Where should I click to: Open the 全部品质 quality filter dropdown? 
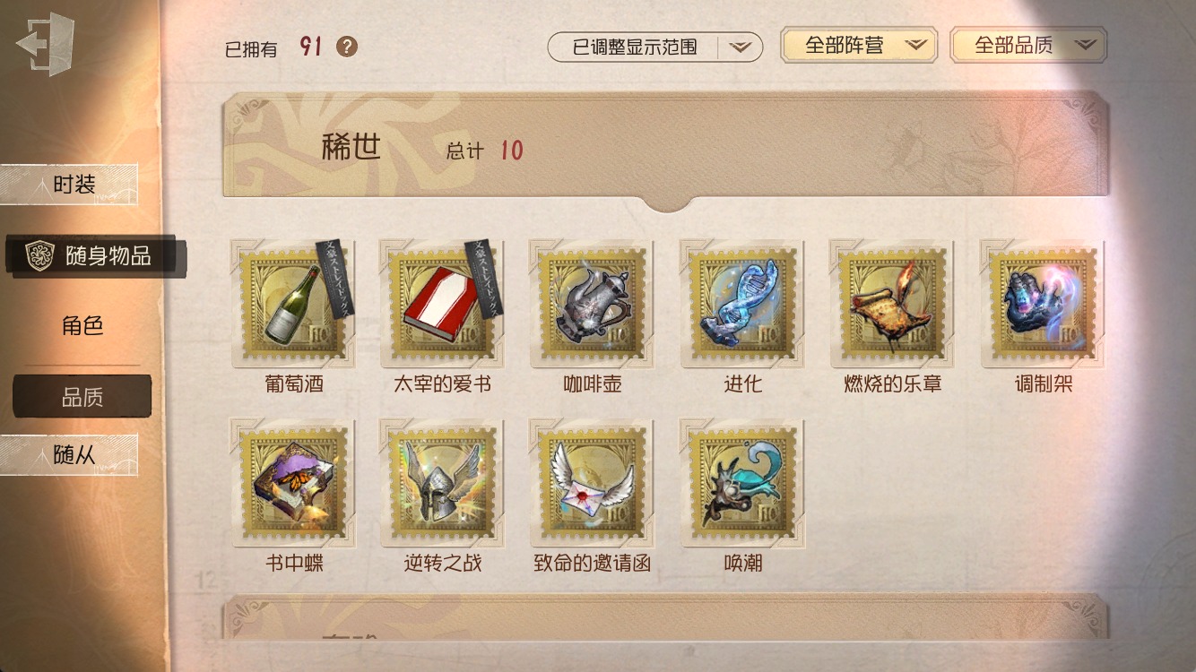pyautogui.click(x=1028, y=45)
